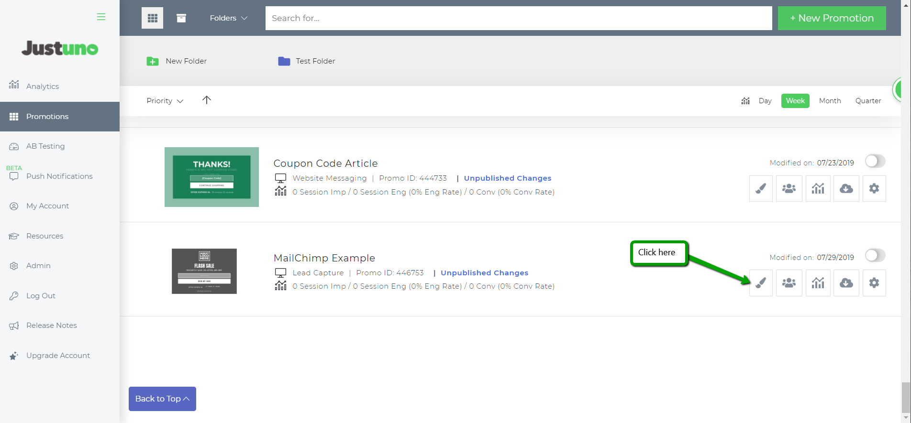The height and width of the screenshot is (423, 911).
Task: Open the archive box icon in top bar
Action: pos(181,18)
